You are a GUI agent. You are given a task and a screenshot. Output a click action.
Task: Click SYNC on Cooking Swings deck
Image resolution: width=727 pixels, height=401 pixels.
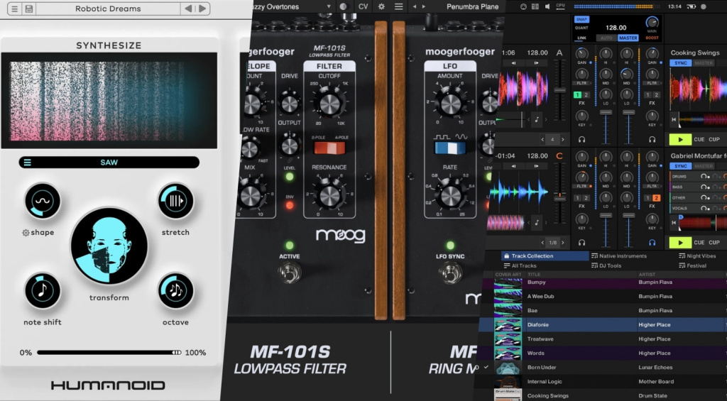[681, 63]
